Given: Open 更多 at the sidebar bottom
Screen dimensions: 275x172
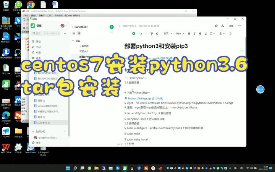Looking at the screenshot, I should [x=37, y=143].
